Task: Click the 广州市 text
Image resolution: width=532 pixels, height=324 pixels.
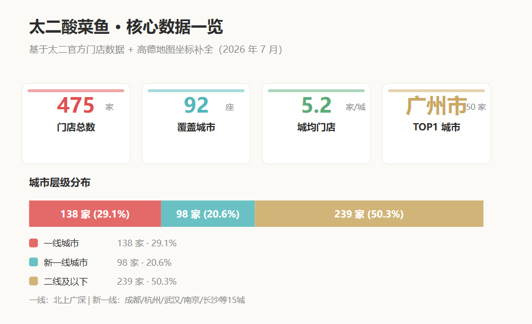Action: click(x=436, y=105)
